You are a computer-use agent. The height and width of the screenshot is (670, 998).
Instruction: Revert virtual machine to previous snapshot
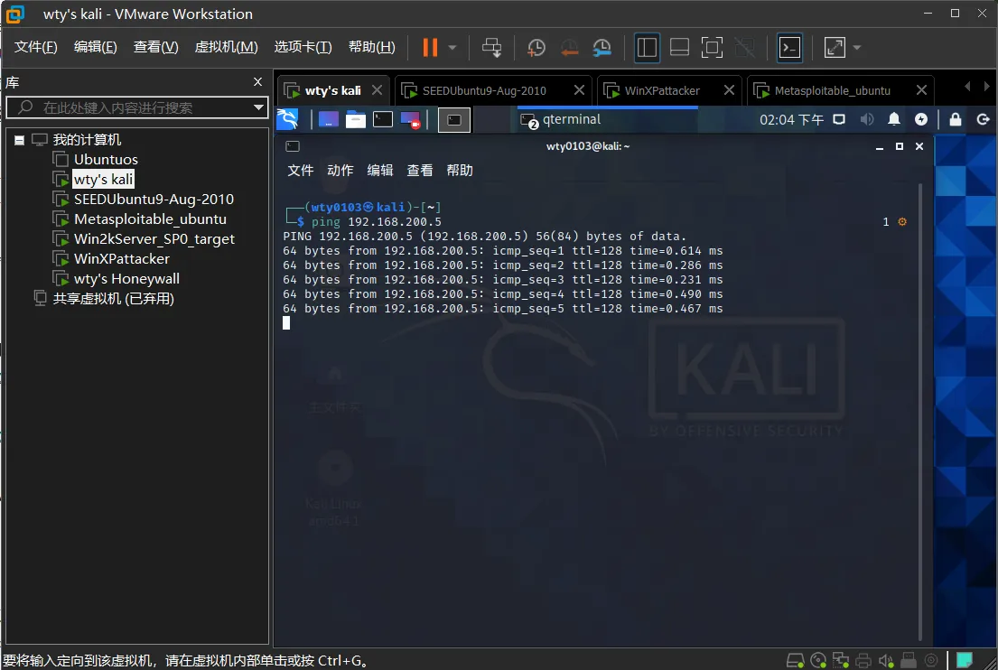[x=569, y=47]
